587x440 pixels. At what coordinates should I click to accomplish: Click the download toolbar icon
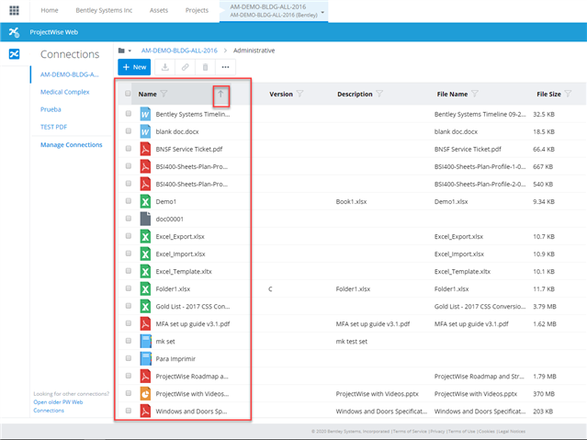click(x=164, y=67)
